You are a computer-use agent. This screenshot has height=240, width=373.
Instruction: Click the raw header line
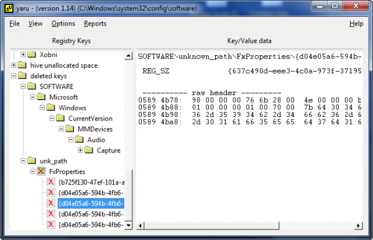coord(212,93)
